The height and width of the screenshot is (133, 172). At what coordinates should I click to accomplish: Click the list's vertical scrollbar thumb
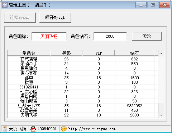point(161,107)
